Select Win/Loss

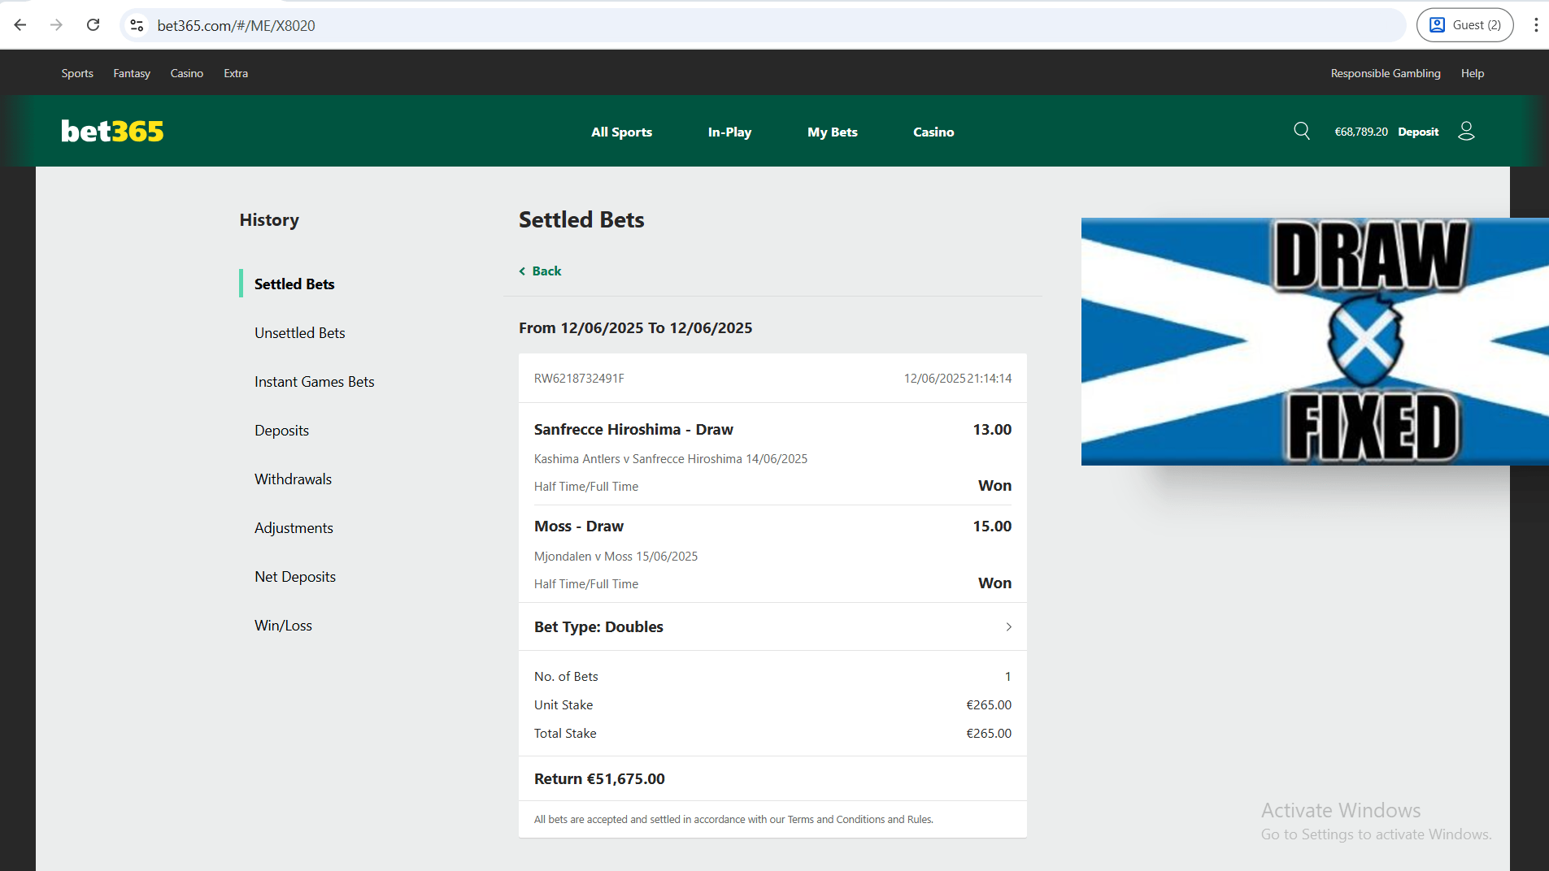pyautogui.click(x=283, y=626)
